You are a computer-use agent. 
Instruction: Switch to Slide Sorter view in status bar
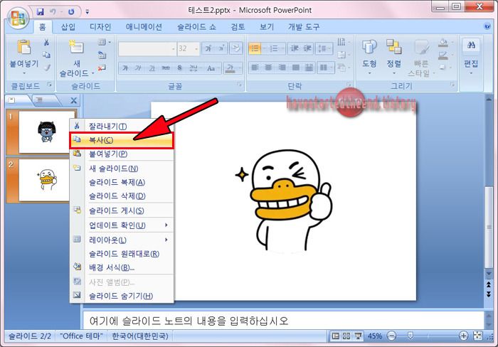pyautogui.click(x=346, y=336)
